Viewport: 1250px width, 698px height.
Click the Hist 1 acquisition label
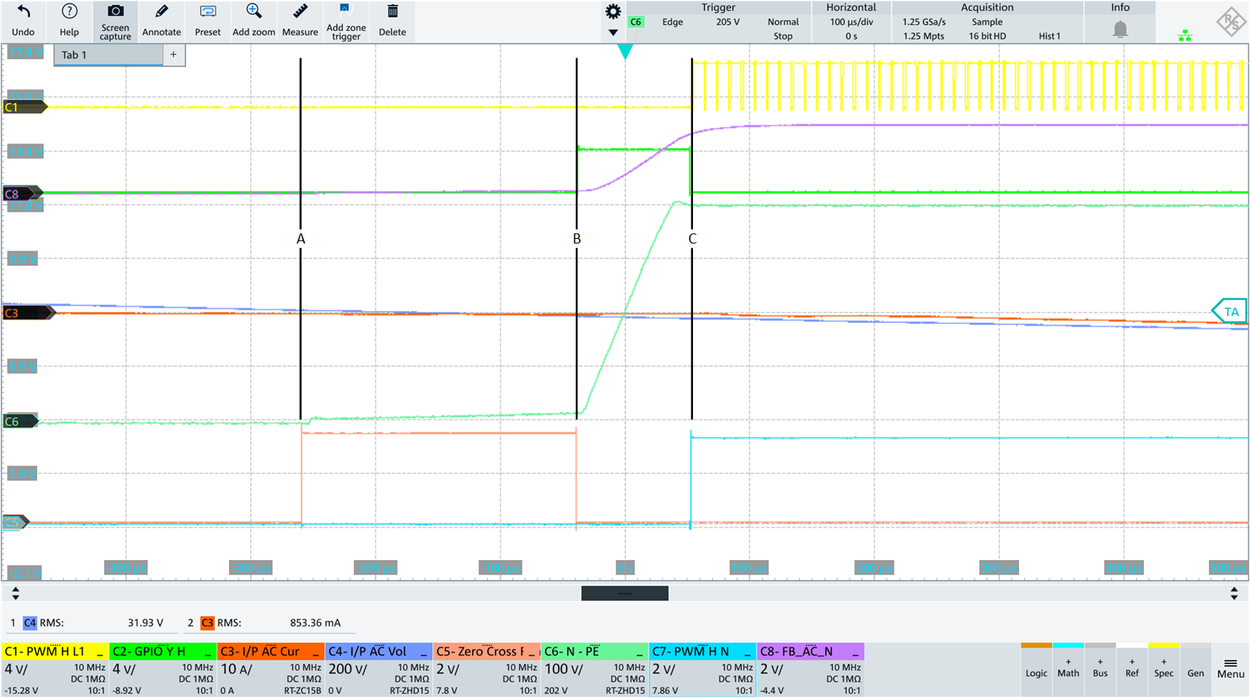(1050, 36)
